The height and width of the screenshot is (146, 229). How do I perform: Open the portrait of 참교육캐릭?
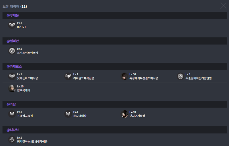point(12,88)
